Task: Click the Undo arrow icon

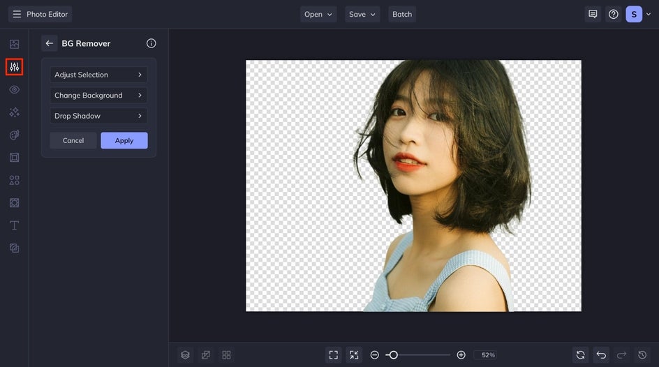Action: 601,355
